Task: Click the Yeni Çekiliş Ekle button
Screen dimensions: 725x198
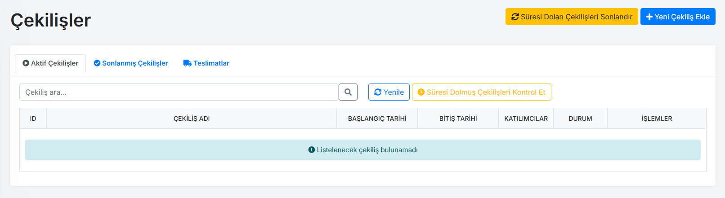Action: click(678, 17)
